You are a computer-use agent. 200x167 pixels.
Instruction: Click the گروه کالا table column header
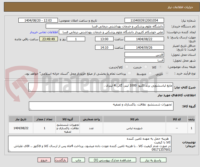(x=68, y=119)
